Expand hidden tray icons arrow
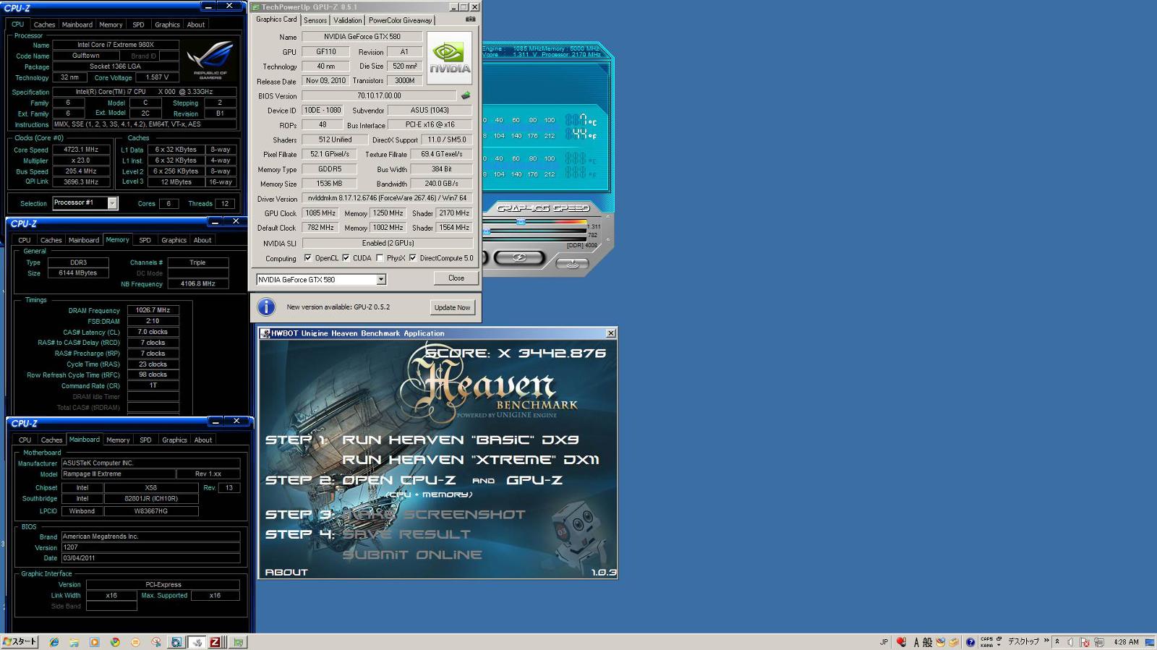This screenshot has width=1157, height=650. (1057, 641)
